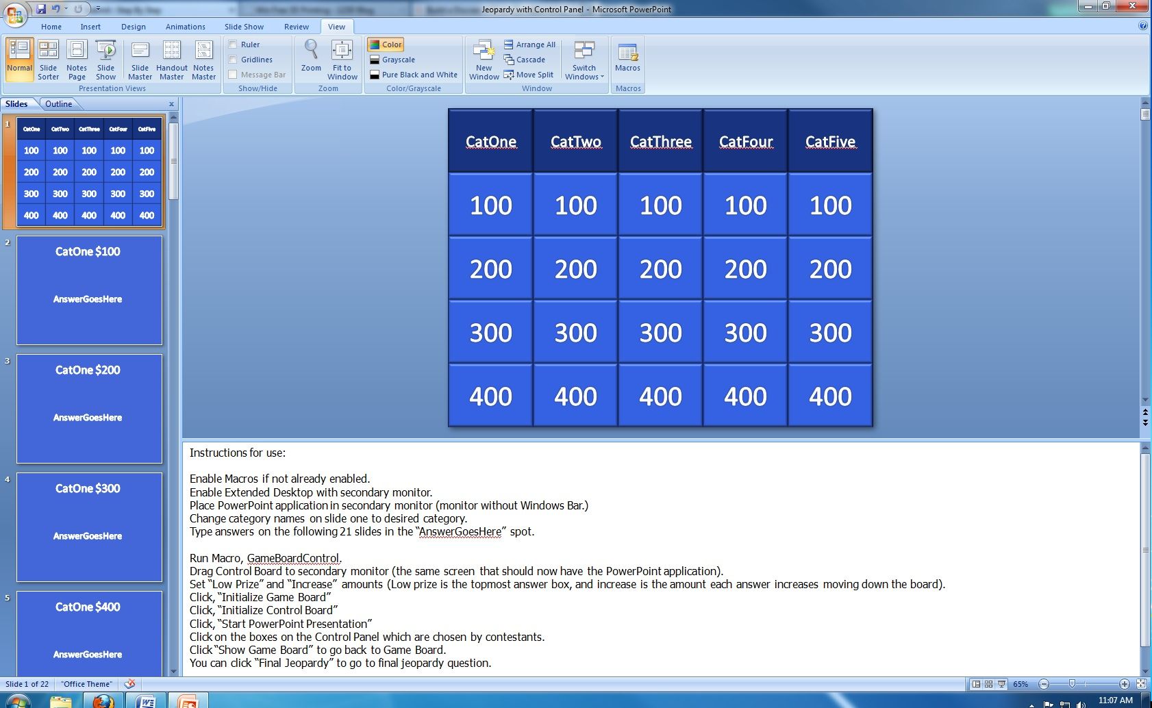Screen dimensions: 1152x708
Task: Switch to Slide Sorter view
Action: [x=48, y=58]
